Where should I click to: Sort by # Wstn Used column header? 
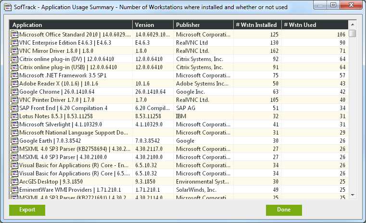[x=315, y=25]
